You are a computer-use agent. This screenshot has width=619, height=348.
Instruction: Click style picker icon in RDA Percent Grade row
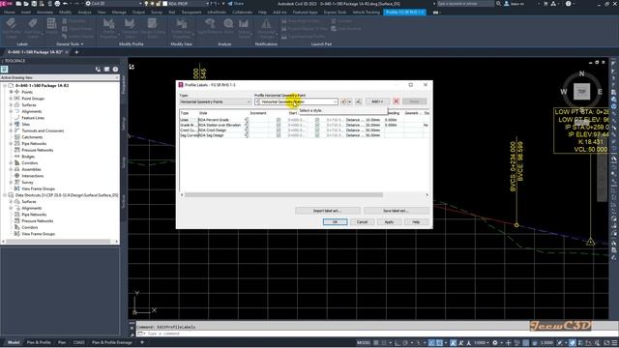[x=247, y=120]
